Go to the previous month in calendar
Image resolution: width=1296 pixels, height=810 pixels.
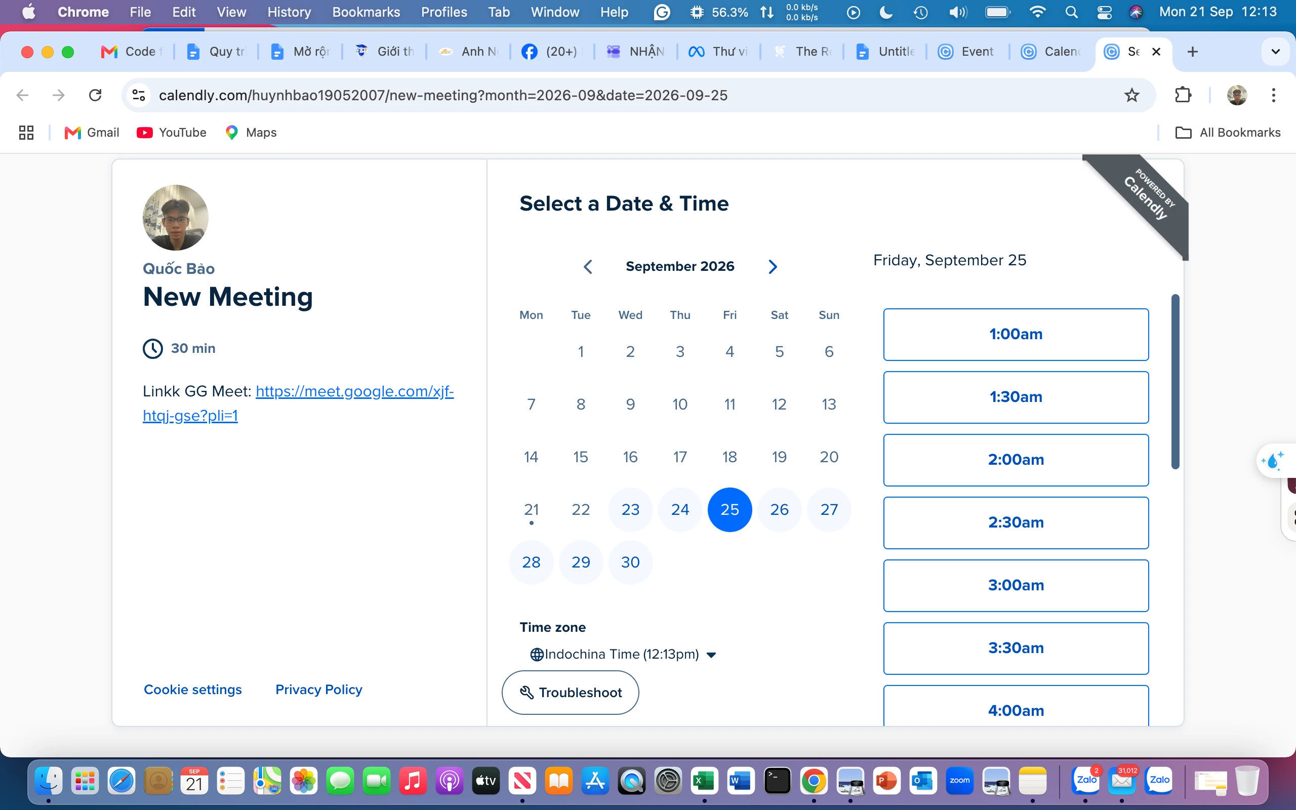pos(587,267)
